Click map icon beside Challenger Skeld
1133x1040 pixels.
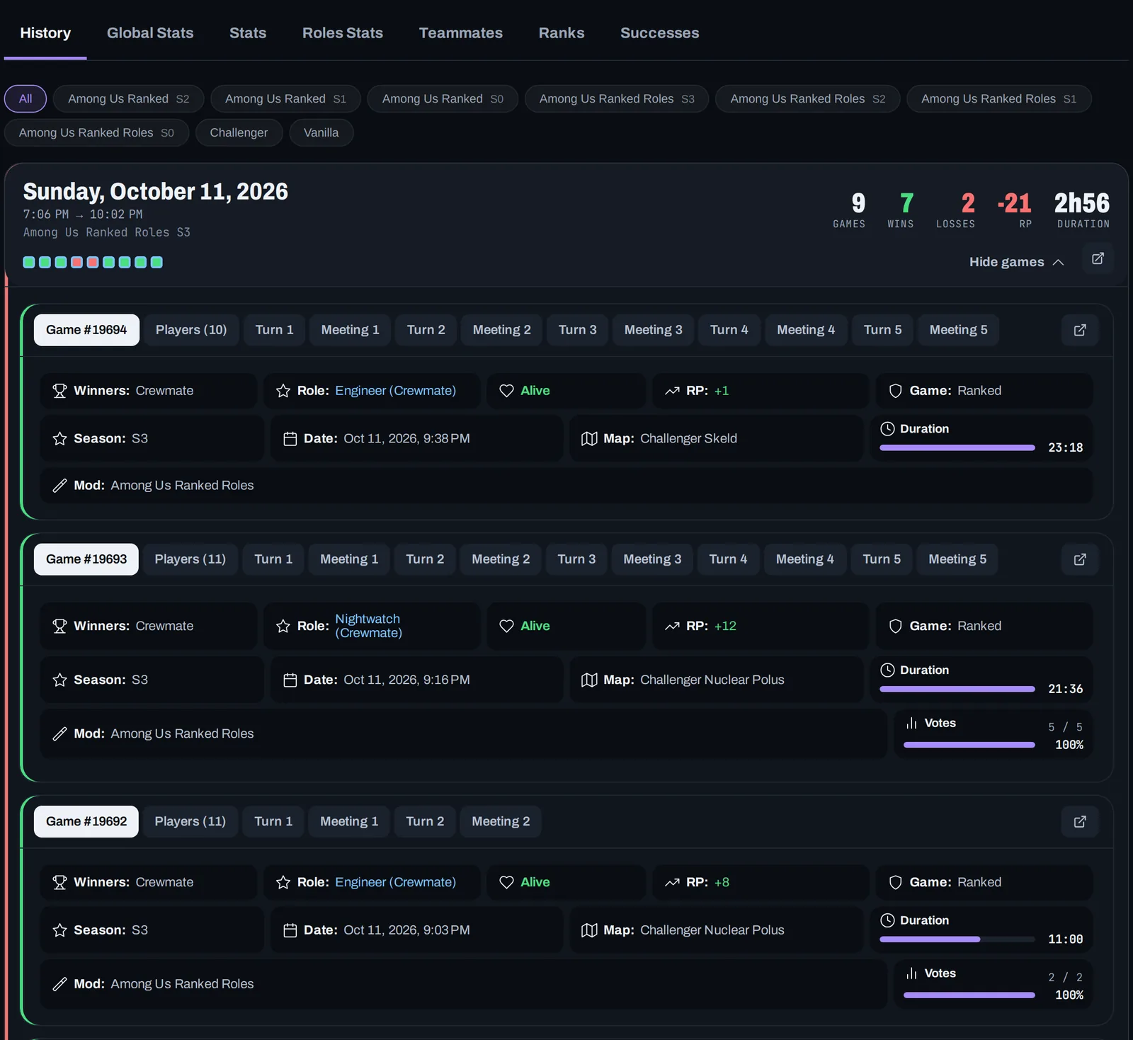pos(589,439)
